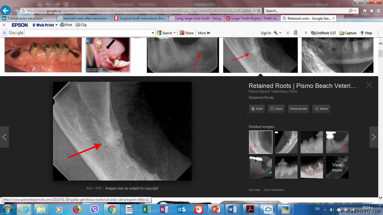This screenshot has height=215, width=383.
Task: Click the Internet Explorer back arrow button
Action: 6,11
